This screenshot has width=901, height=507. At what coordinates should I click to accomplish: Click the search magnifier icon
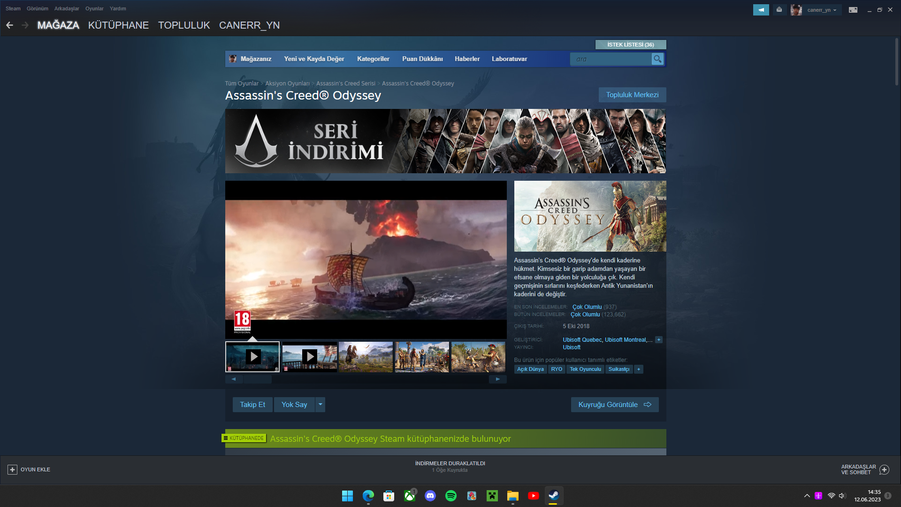[x=657, y=59]
